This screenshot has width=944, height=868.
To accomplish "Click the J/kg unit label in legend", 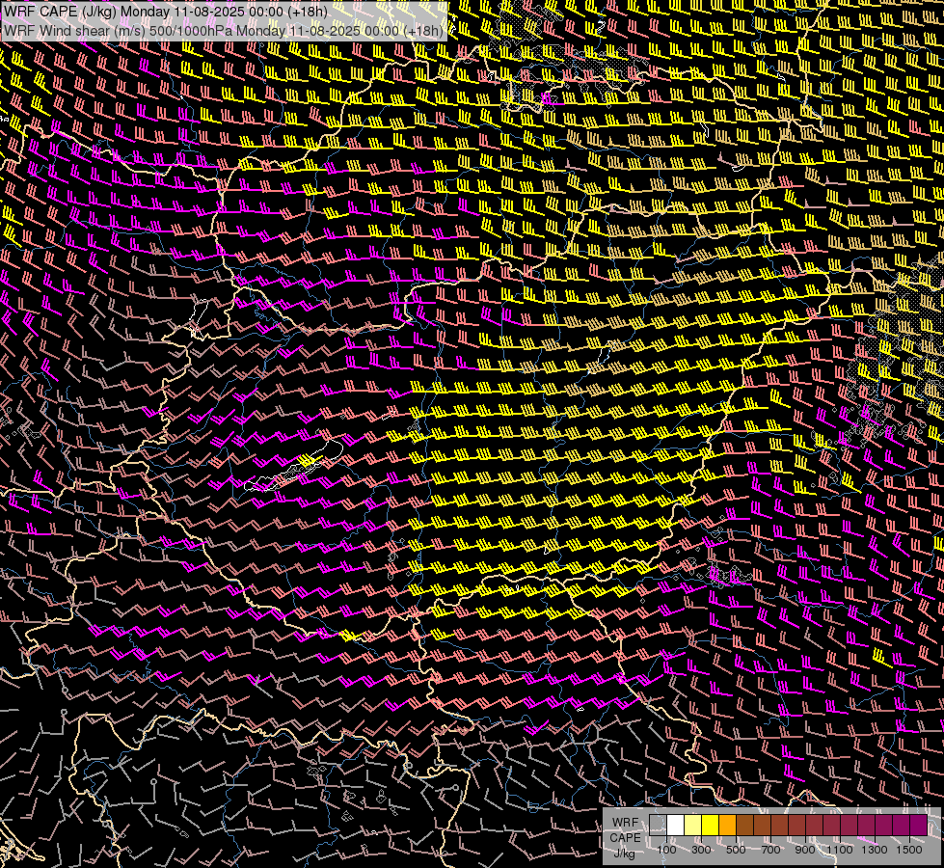I will 625,854.
